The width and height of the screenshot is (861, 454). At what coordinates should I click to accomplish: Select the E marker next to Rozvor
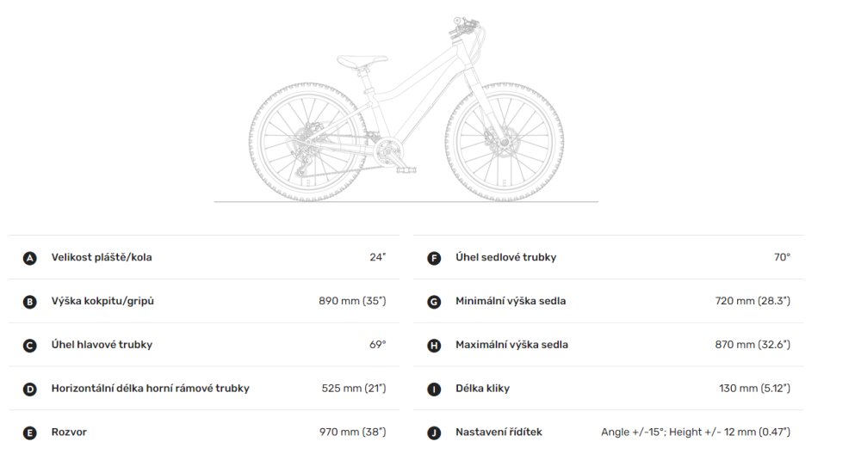click(x=29, y=433)
